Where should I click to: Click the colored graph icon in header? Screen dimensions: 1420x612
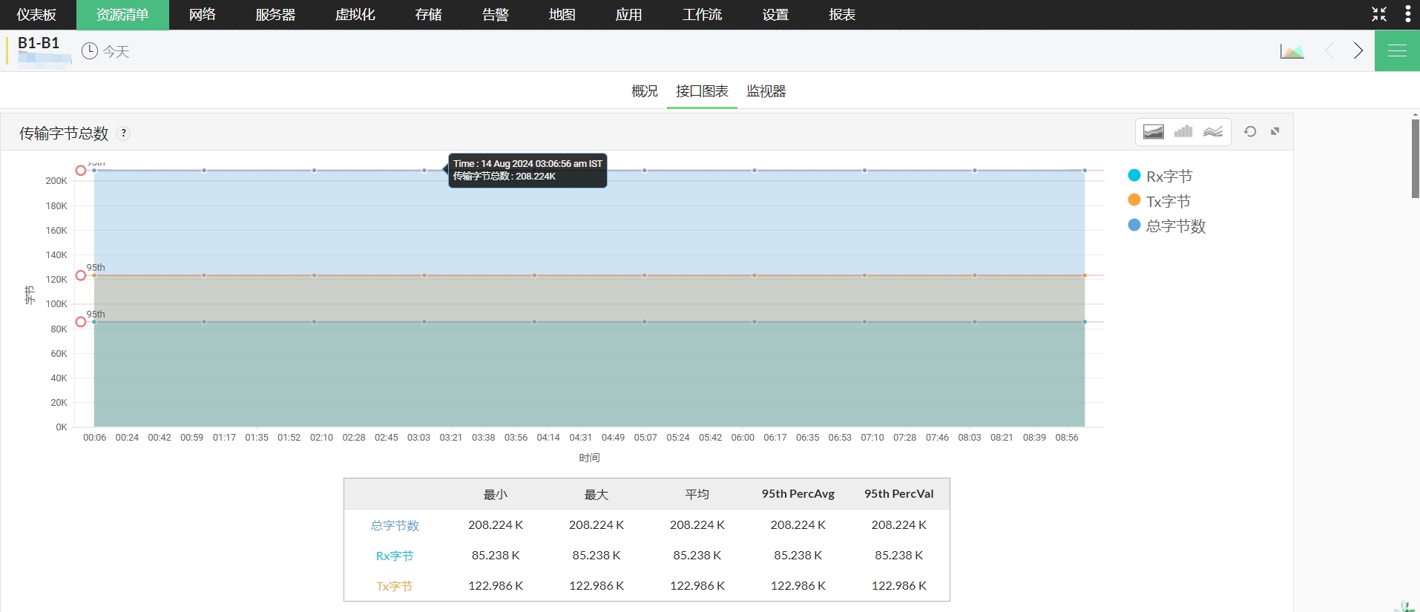pos(1292,51)
